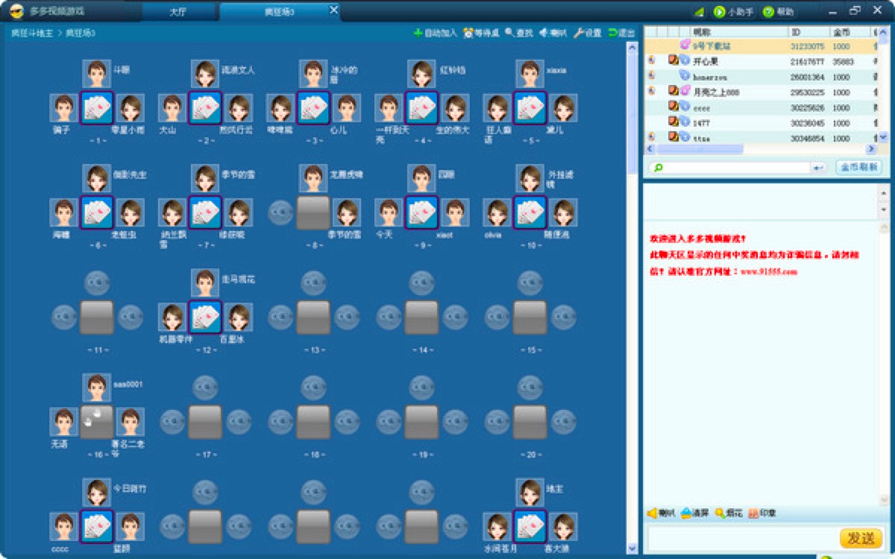The width and height of the screenshot is (895, 559).
Task: Take the top empty seat at table 20
Action: coord(530,388)
